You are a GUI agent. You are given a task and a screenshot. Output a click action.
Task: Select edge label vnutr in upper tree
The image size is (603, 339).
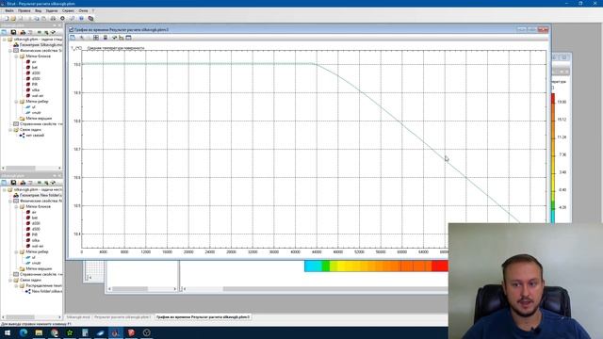click(36, 113)
